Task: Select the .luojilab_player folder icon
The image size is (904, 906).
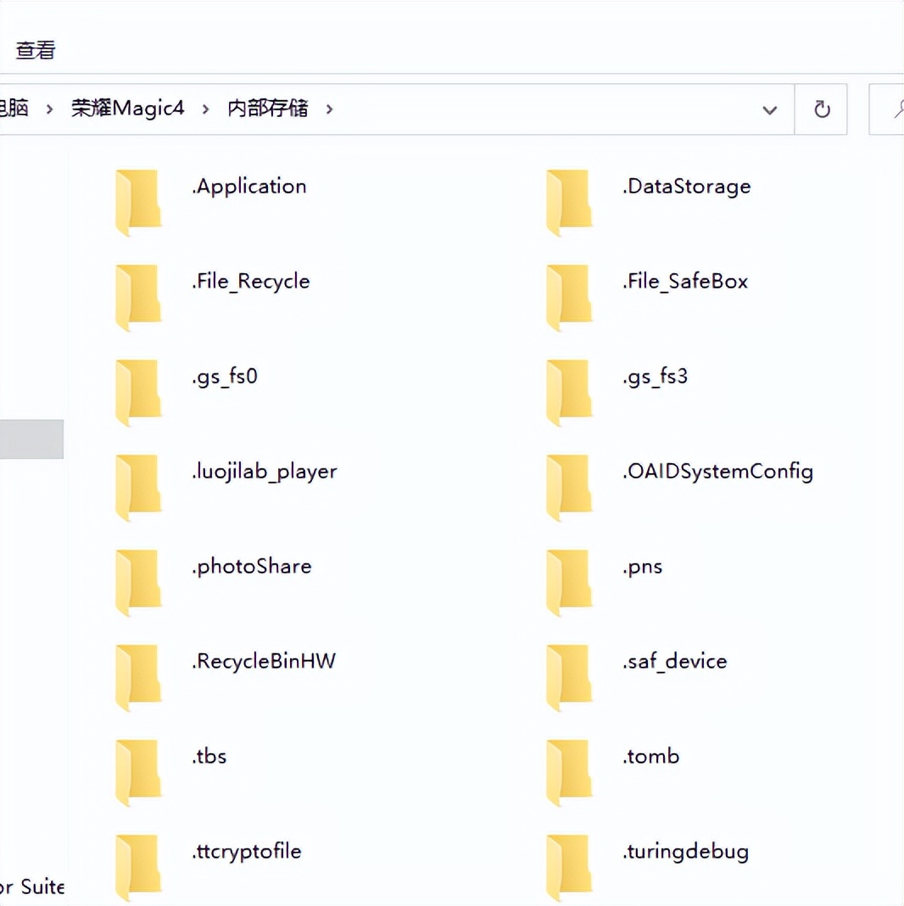Action: point(138,487)
